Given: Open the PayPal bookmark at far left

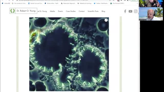Looking at the screenshot, I should pyautogui.click(x=6, y=3).
